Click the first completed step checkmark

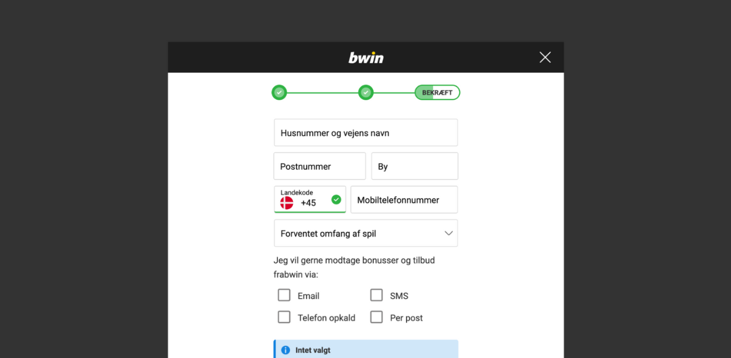coord(279,92)
